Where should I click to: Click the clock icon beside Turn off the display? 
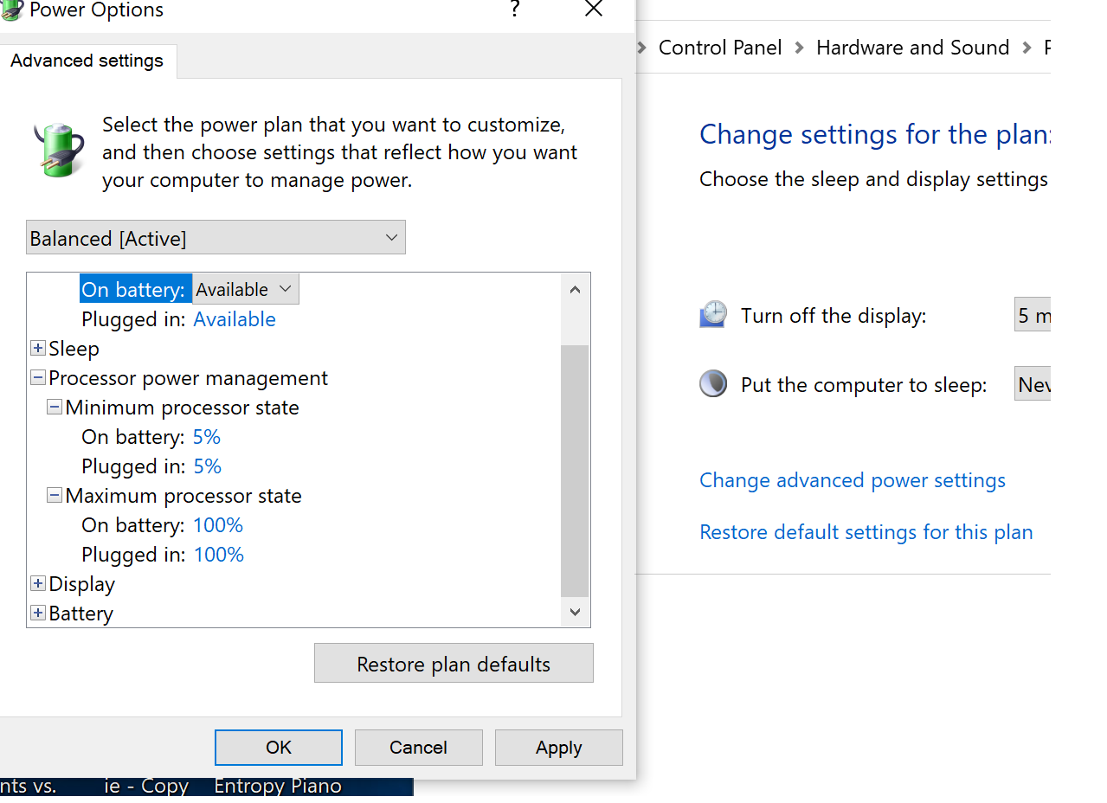(x=713, y=314)
